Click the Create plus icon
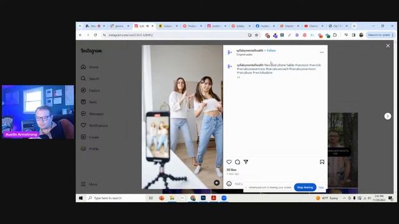This screenshot has height=224, width=399. pyautogui.click(x=83, y=137)
